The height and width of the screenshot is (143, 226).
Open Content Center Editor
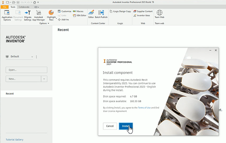(x=91, y=14)
